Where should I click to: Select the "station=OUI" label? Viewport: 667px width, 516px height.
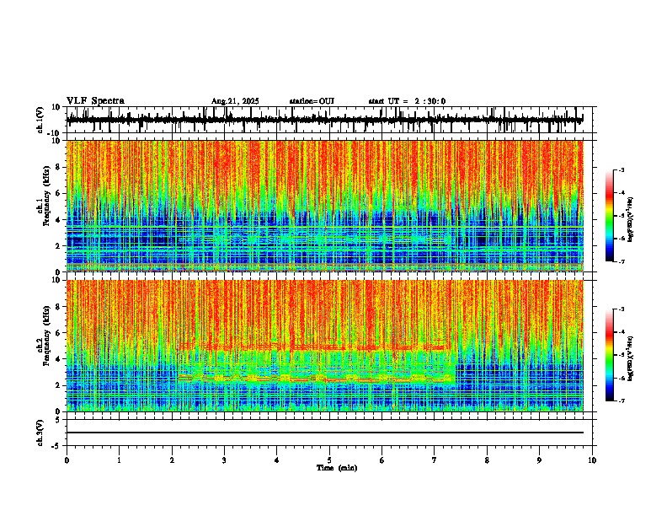312,101
